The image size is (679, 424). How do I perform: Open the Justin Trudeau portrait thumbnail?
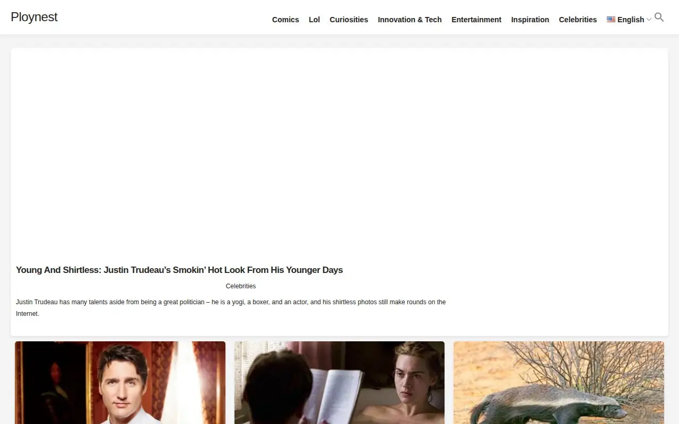[x=120, y=383]
